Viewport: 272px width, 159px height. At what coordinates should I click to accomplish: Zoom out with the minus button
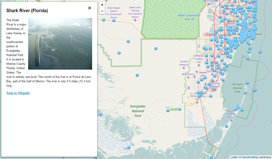pyautogui.click(x=102, y=11)
